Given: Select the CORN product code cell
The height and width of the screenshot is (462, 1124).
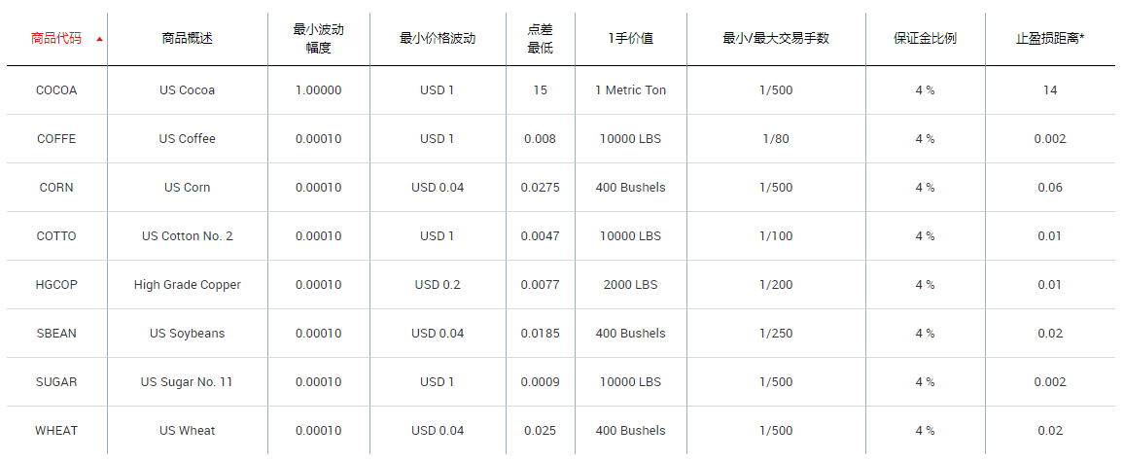Looking at the screenshot, I should coord(56,187).
